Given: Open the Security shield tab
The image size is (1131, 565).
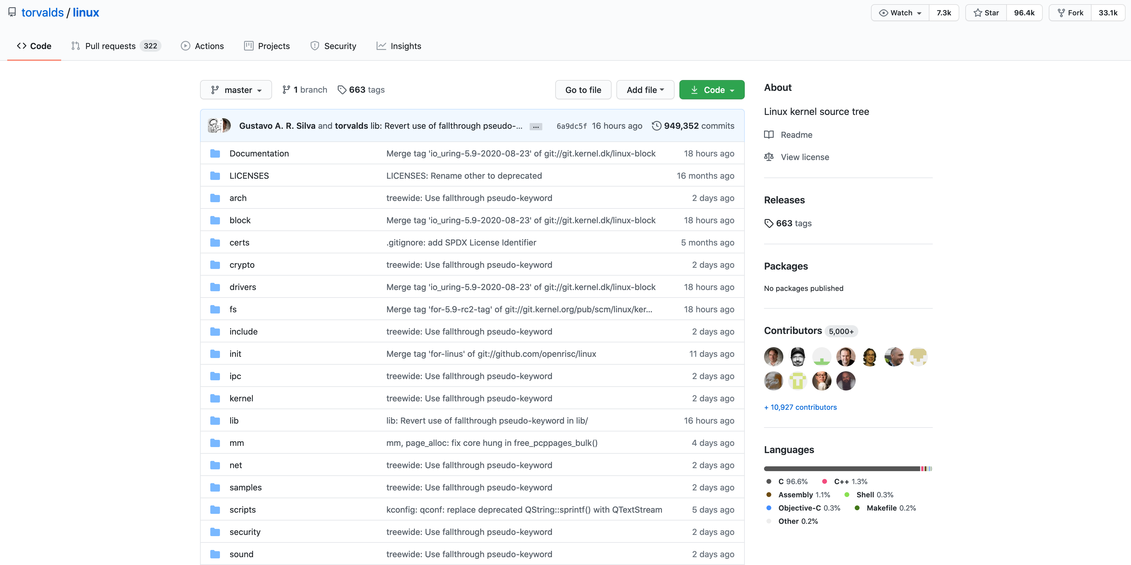Looking at the screenshot, I should [333, 46].
